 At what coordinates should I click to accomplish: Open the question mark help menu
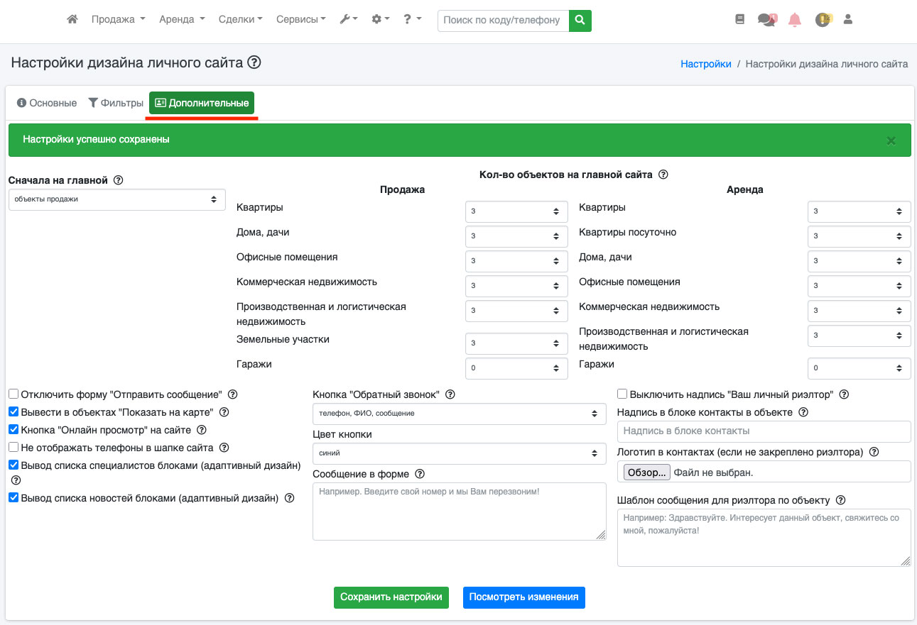click(x=412, y=20)
